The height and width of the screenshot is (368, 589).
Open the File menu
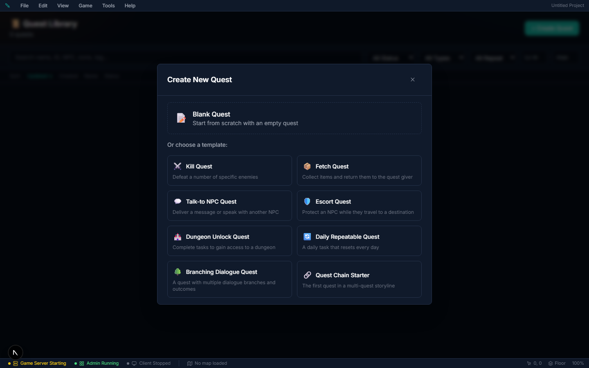[25, 6]
